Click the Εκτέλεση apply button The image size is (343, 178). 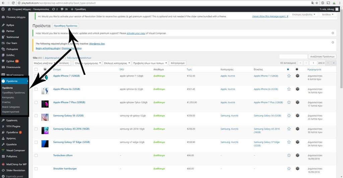pos(64,63)
